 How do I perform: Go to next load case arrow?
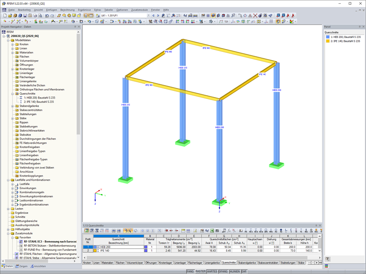tap(158, 15)
